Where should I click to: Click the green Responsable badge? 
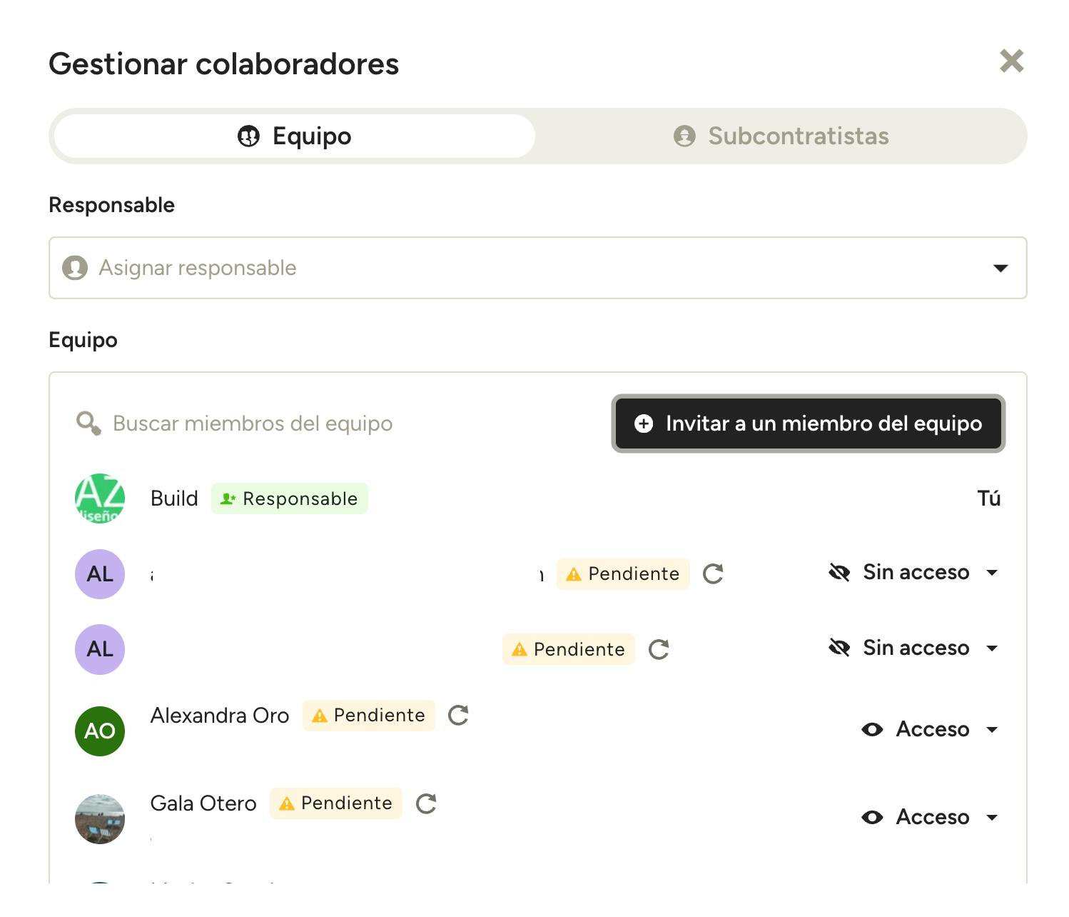(290, 498)
